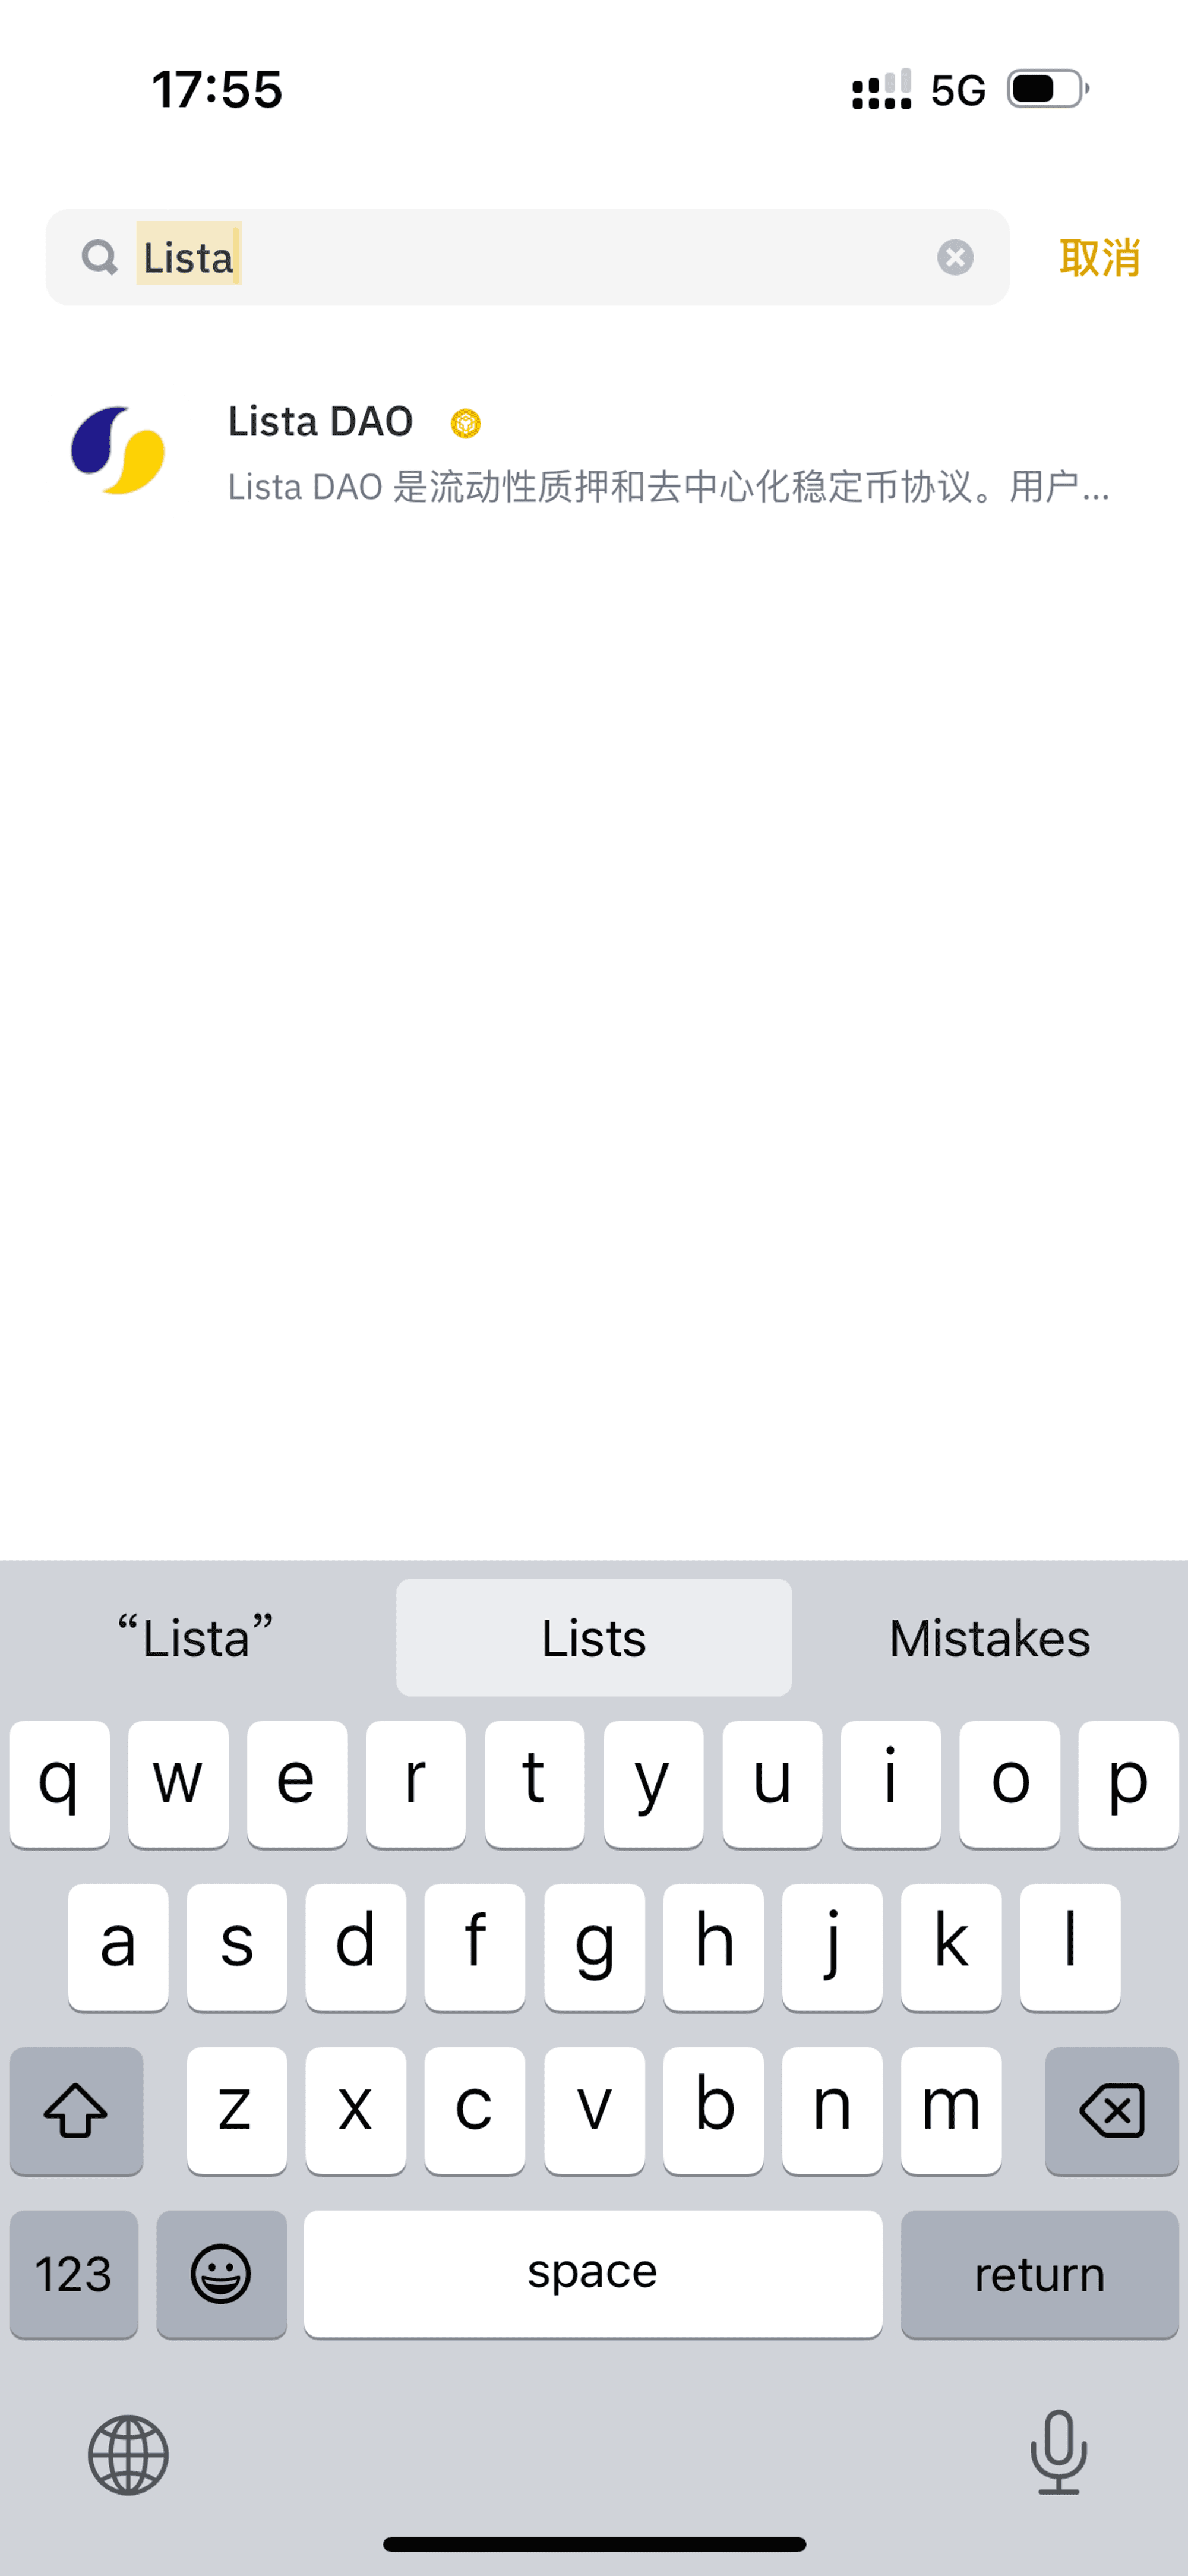Tap the search magnifier icon
Screen dimensions: 1188x2576
point(99,257)
